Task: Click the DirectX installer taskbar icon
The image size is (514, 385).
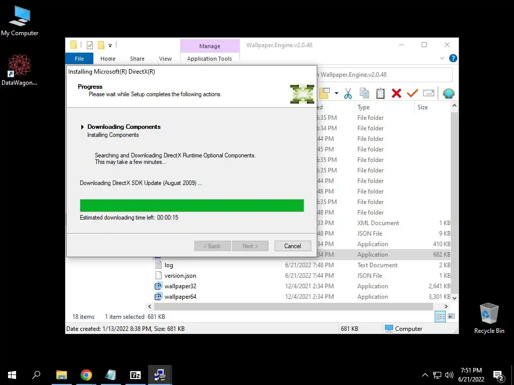Action: pos(160,375)
